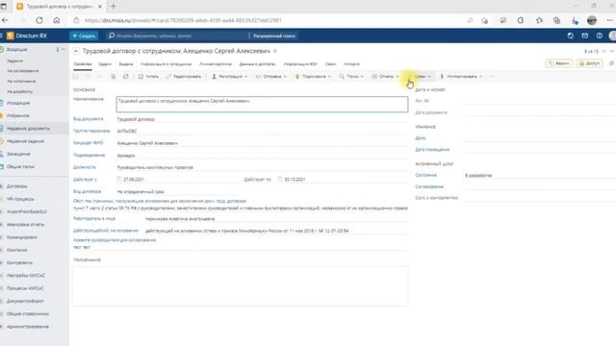The height and width of the screenshot is (346, 616).
Task: Click the browser refresh button
Action: [39, 20]
